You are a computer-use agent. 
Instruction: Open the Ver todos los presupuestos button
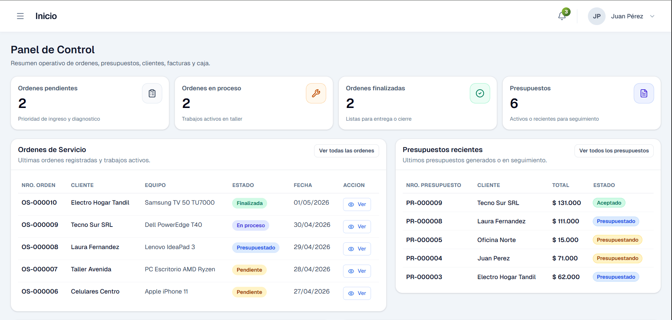coord(614,151)
